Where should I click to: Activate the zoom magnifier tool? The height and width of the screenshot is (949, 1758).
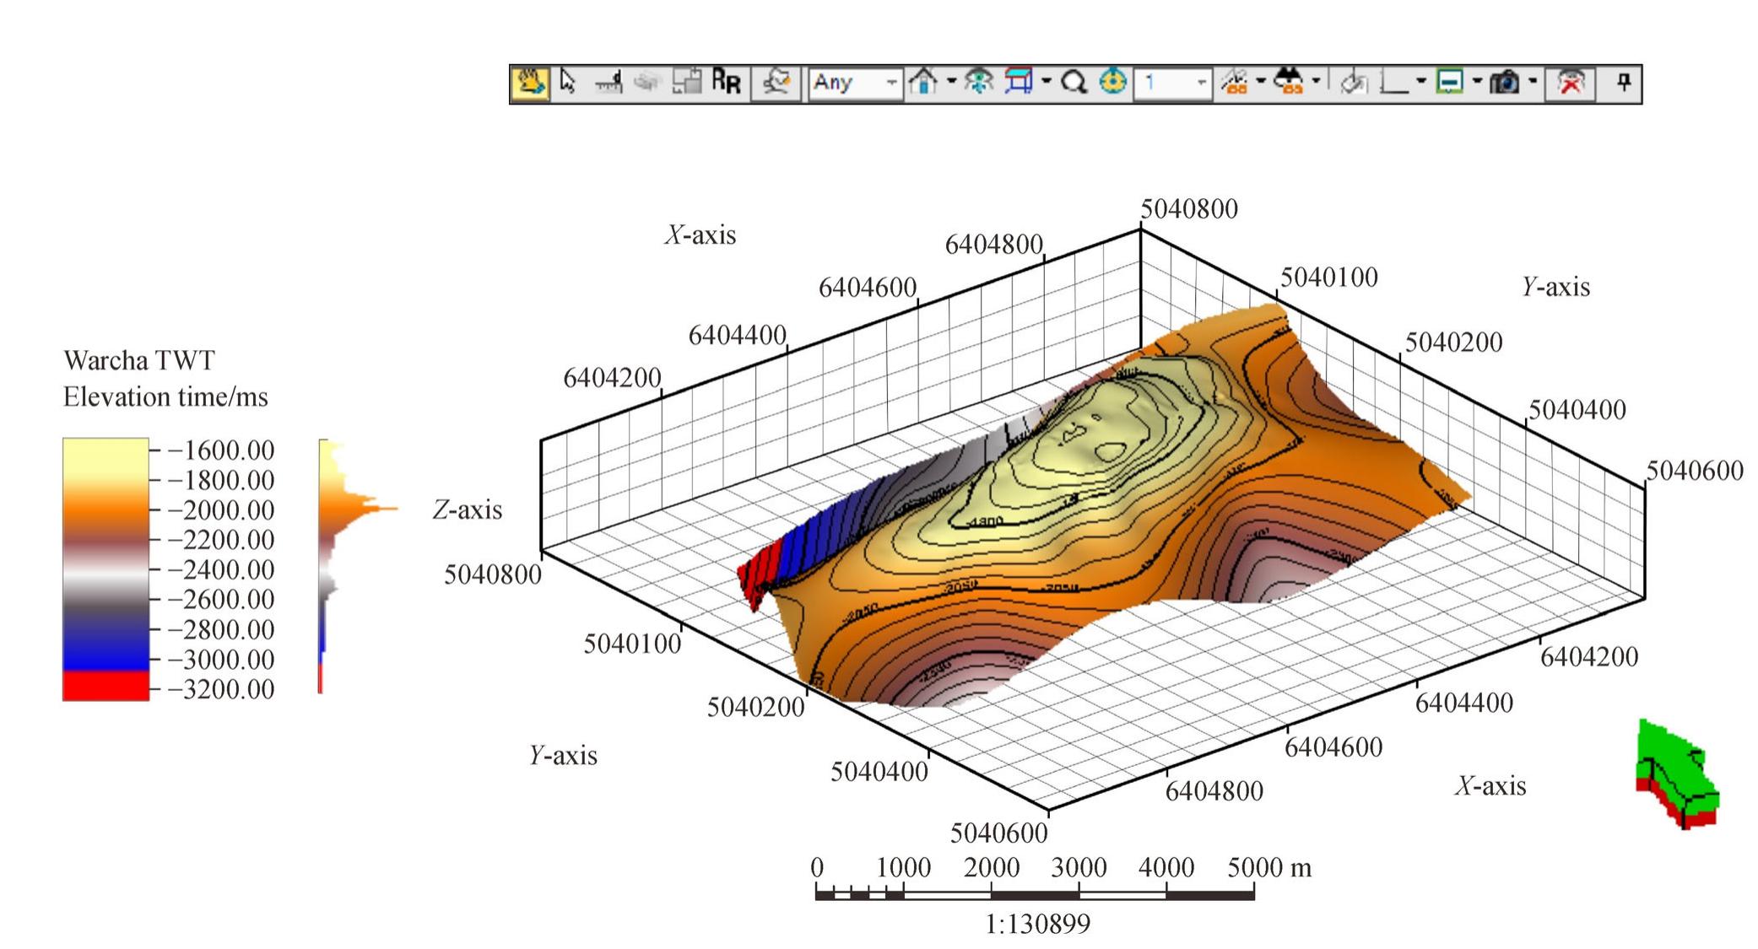1074,83
